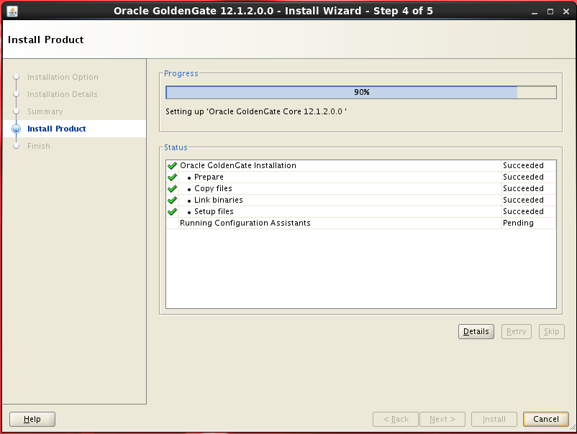Screen dimensions: 577x434
Task: Click the Succeeded status for Setup files
Action: click(x=523, y=211)
